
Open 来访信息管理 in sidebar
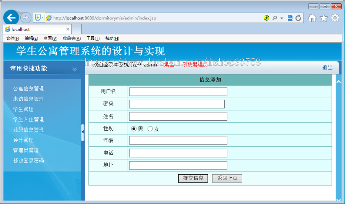pos(28,99)
